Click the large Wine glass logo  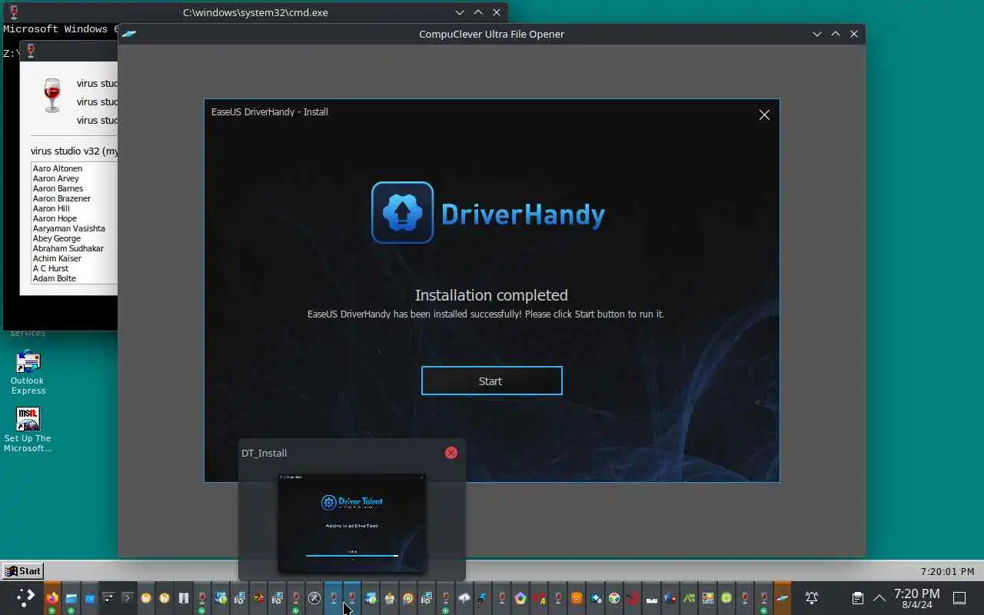52,95
